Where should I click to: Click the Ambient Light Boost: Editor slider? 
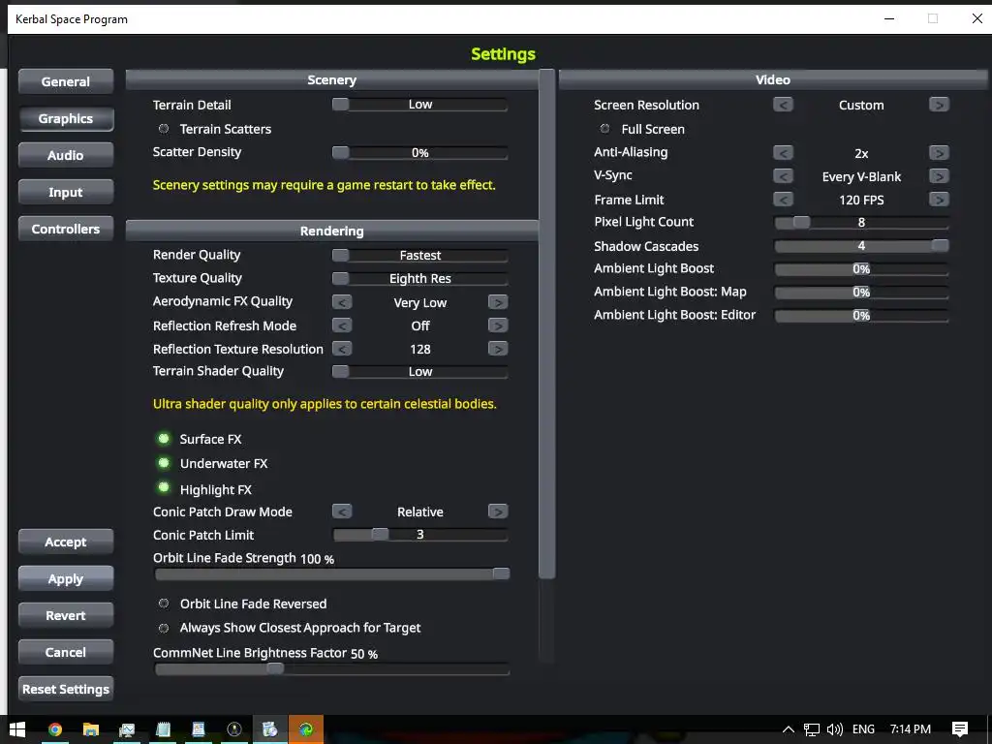click(861, 315)
